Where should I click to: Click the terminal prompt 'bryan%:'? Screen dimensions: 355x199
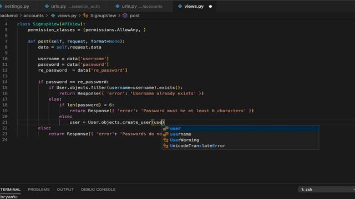[x=9, y=197]
